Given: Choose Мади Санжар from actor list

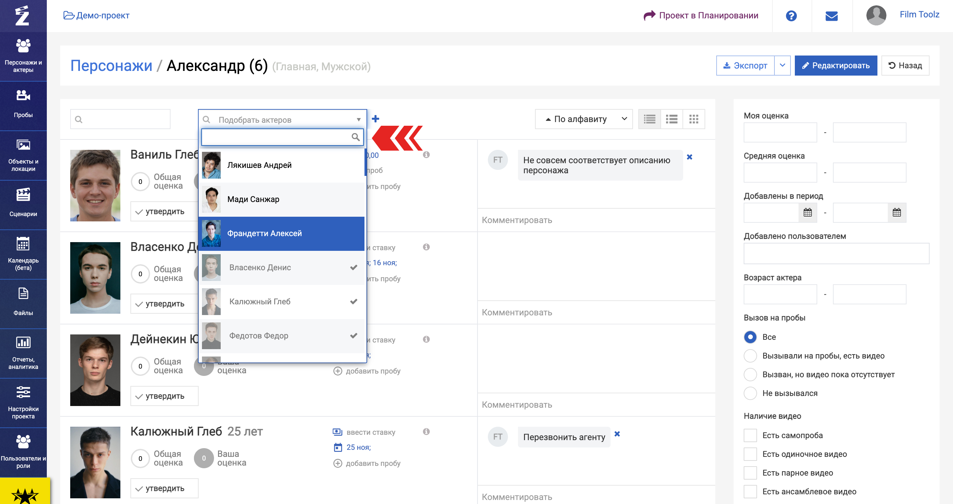Looking at the screenshot, I should [282, 199].
